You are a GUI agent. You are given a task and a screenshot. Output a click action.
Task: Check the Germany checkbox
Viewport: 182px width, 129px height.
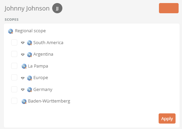click(x=14, y=89)
